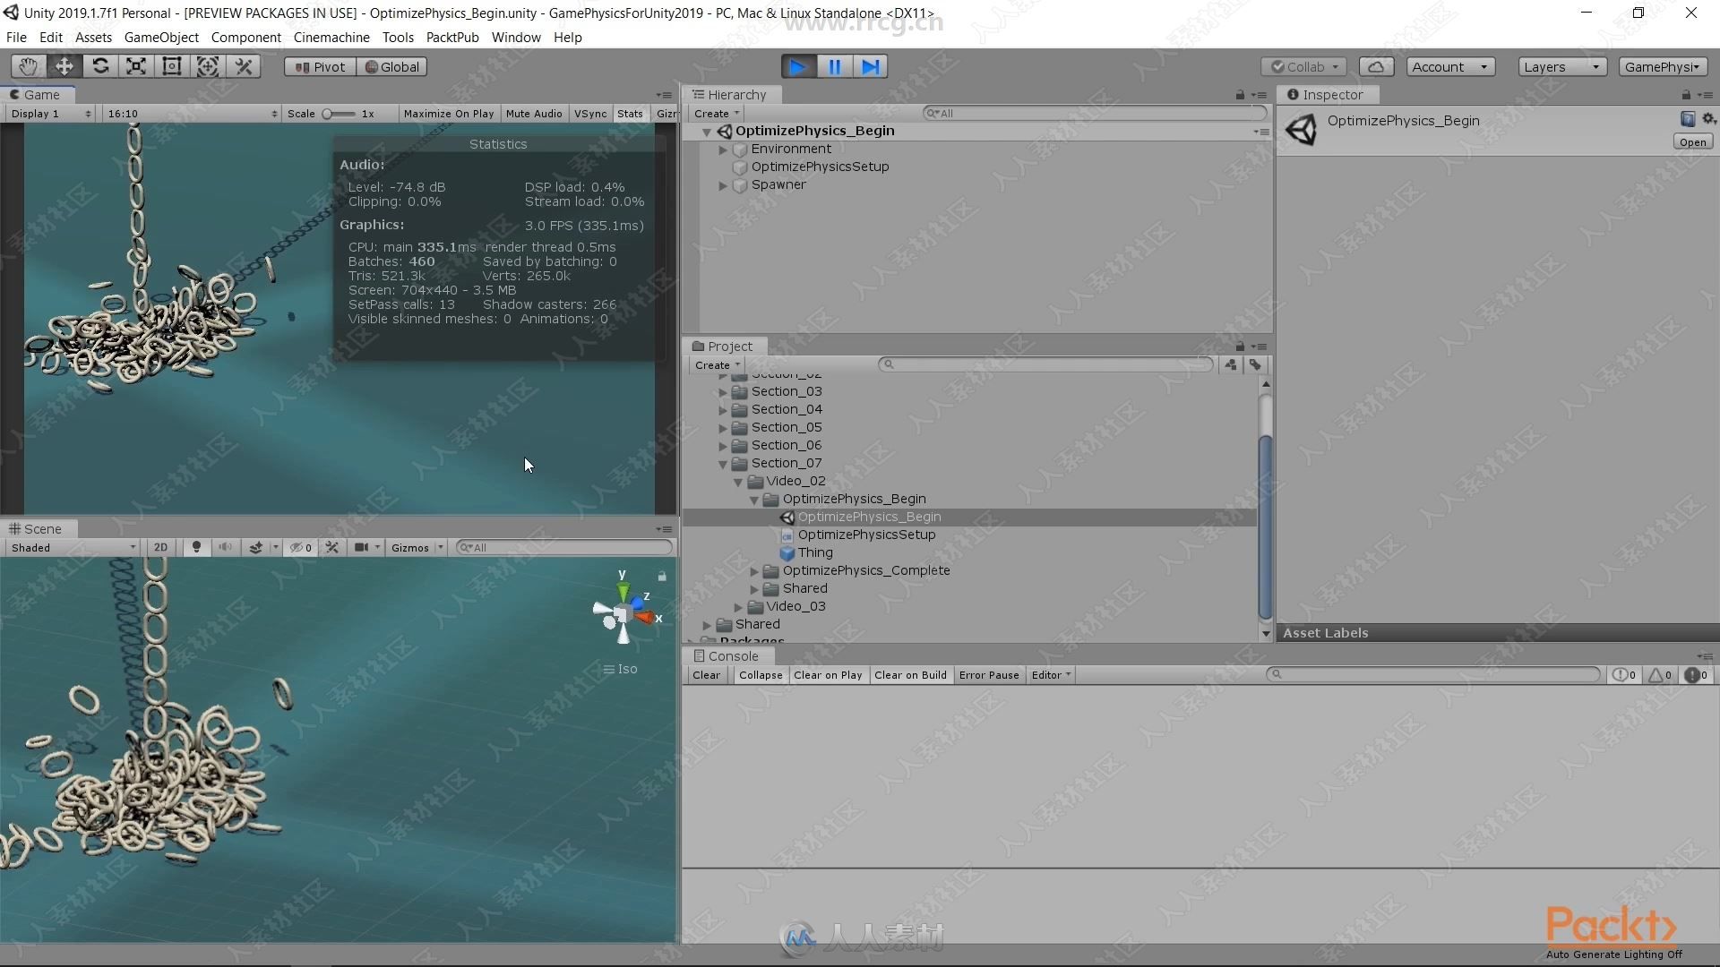This screenshot has width=1720, height=967.
Task: Open the scene Component Editor Tools panel
Action: (332, 547)
